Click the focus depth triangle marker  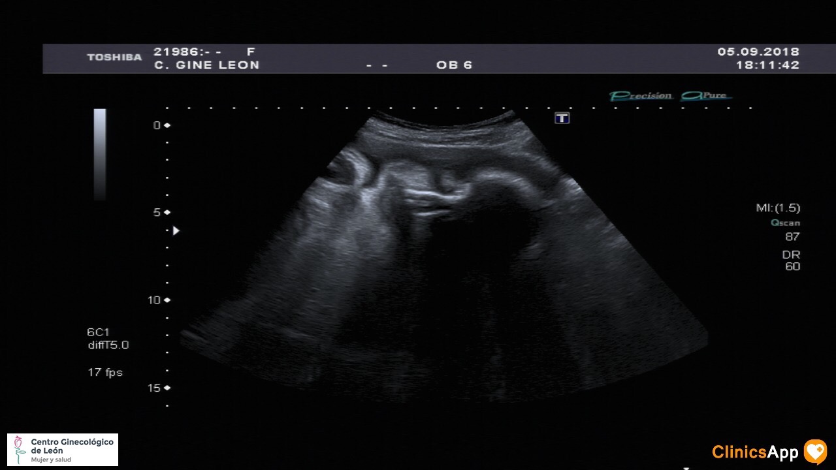coord(176,230)
